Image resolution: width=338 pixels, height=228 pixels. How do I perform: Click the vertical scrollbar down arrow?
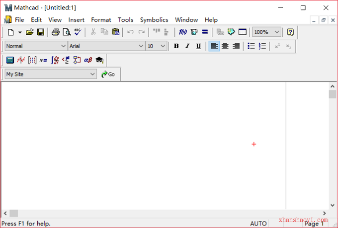pyautogui.click(x=333, y=205)
